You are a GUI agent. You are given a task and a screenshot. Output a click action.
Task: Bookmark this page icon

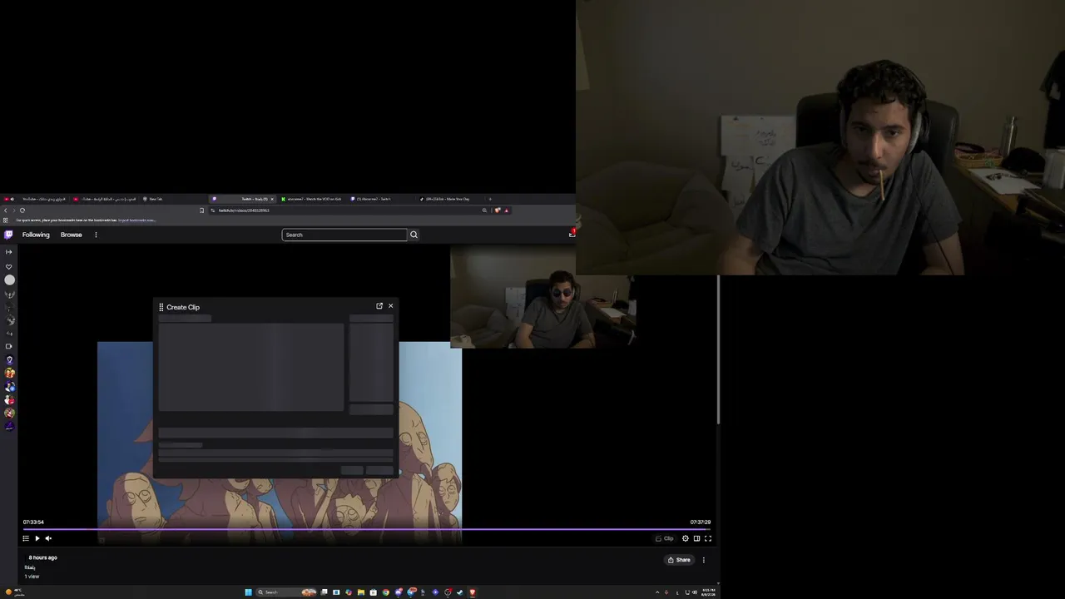201,210
